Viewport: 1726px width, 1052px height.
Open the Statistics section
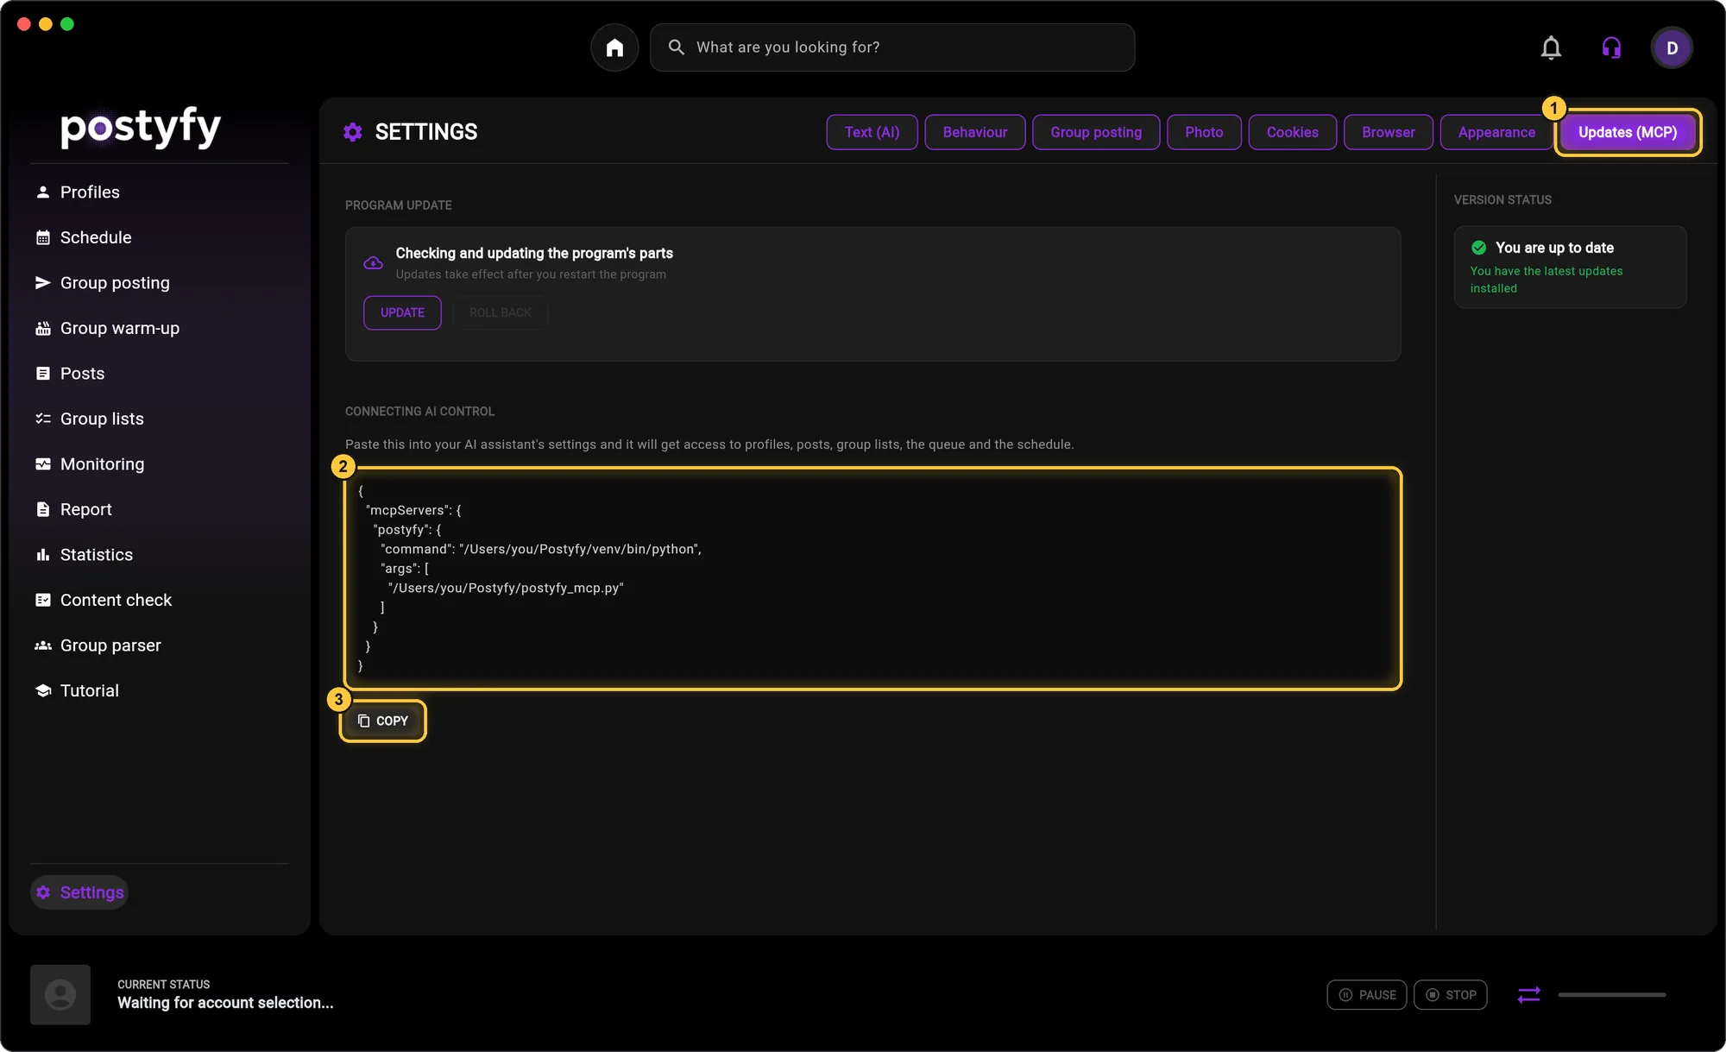pos(84,555)
